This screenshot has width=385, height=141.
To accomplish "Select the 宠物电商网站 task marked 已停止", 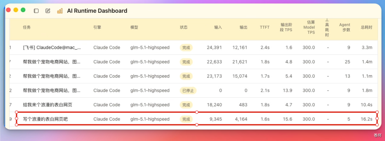I will coord(194,90).
